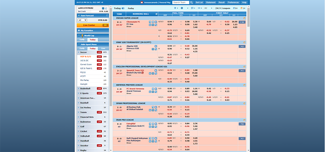The height and width of the screenshot is (152, 325).
Task: Collapse the World Cup panel
Action: click(x=79, y=35)
